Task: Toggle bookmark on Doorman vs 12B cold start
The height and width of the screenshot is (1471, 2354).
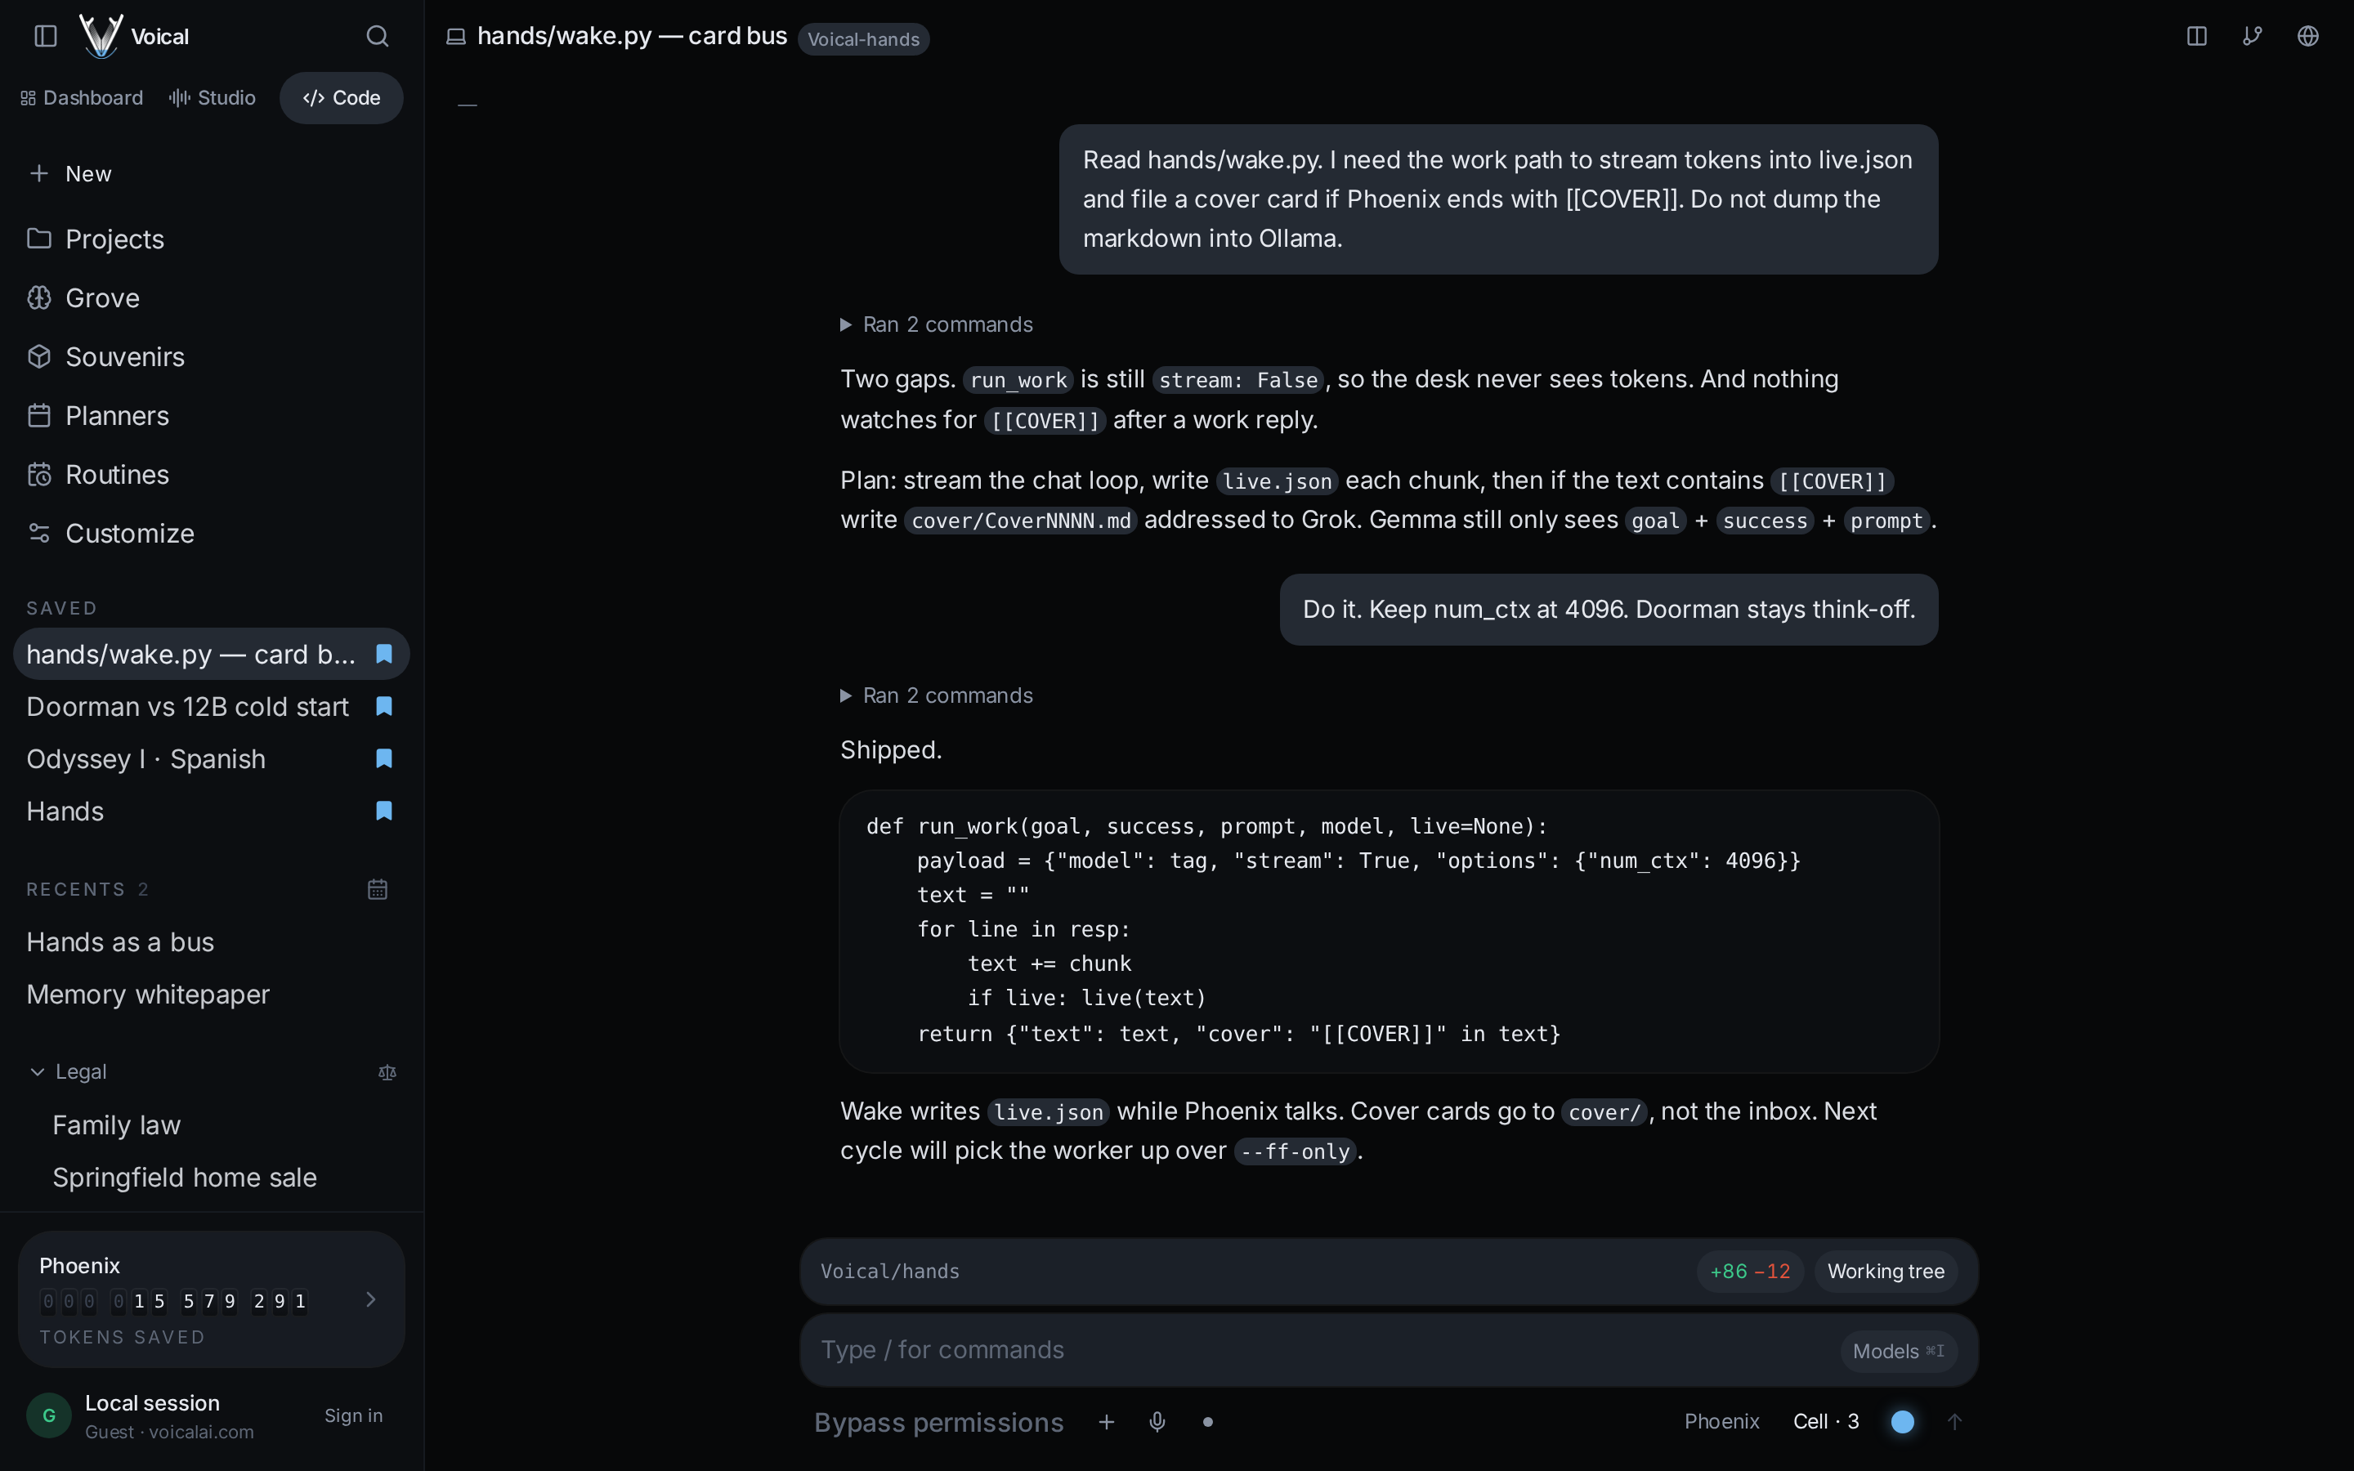Action: tap(384, 706)
